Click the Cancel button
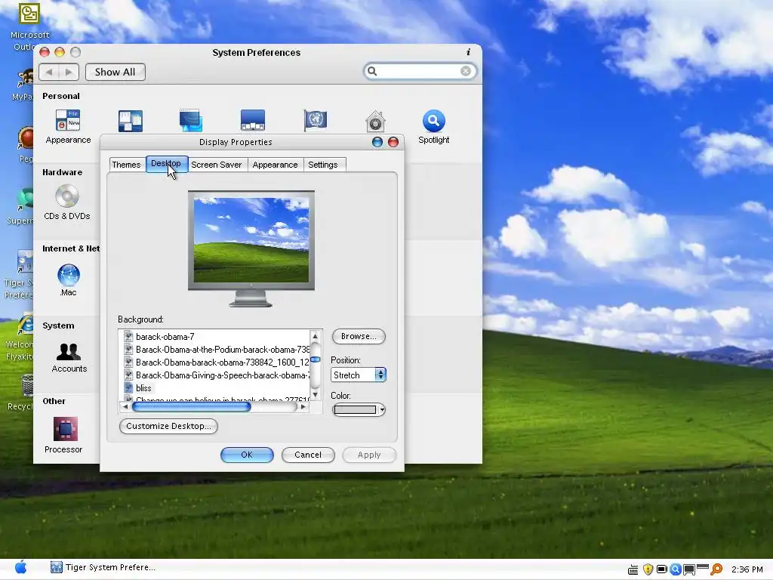The image size is (773, 580). [x=308, y=455]
